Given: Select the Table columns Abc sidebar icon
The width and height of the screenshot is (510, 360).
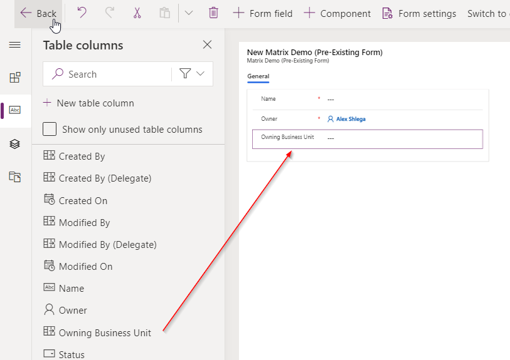Looking at the screenshot, I should tap(15, 110).
